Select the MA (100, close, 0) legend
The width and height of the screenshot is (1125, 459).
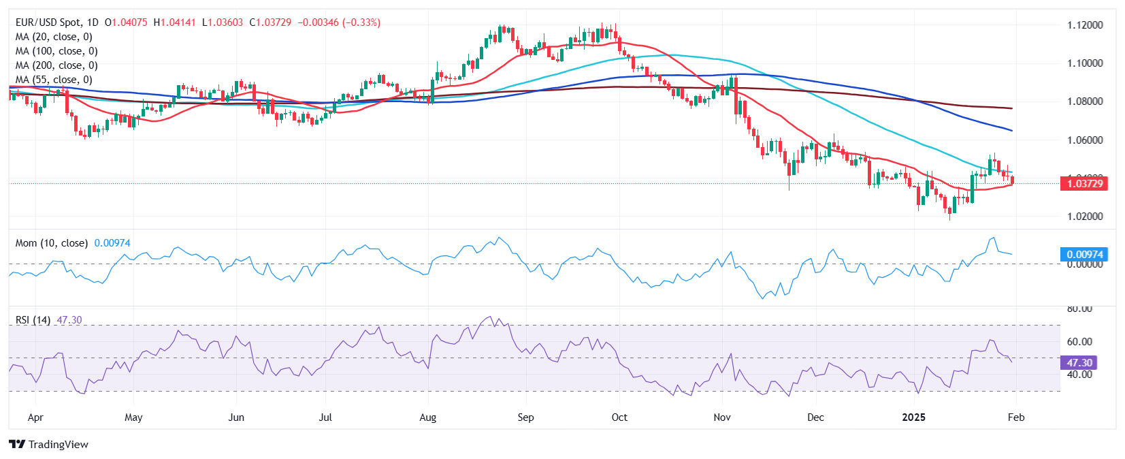[x=56, y=51]
